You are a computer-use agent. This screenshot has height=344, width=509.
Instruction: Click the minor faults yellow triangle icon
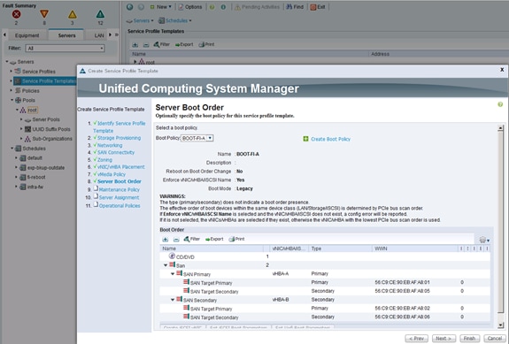pyautogui.click(x=73, y=14)
